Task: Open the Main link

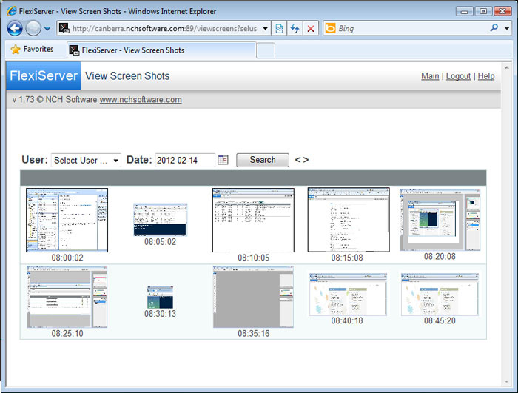Action: pos(430,76)
